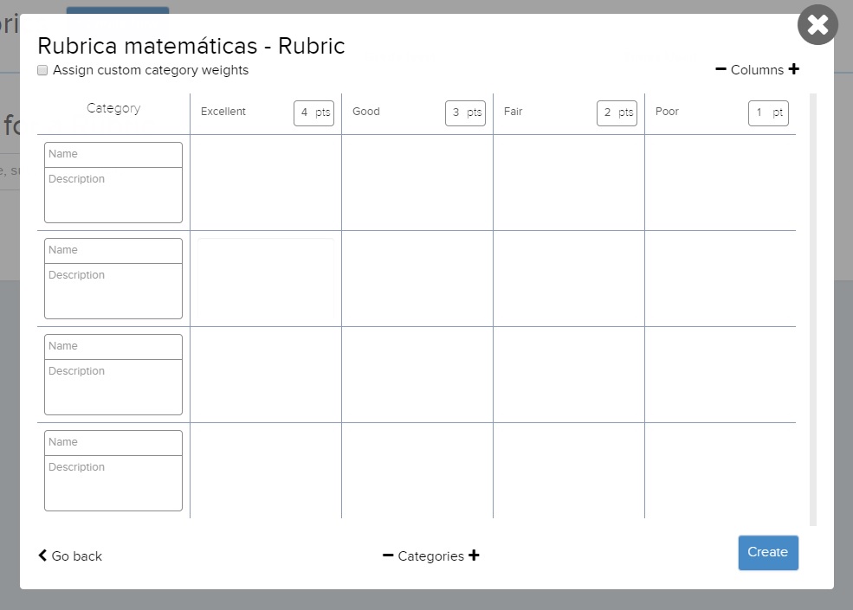
Task: Close the rubric dialog with the X icon
Action: click(x=817, y=25)
